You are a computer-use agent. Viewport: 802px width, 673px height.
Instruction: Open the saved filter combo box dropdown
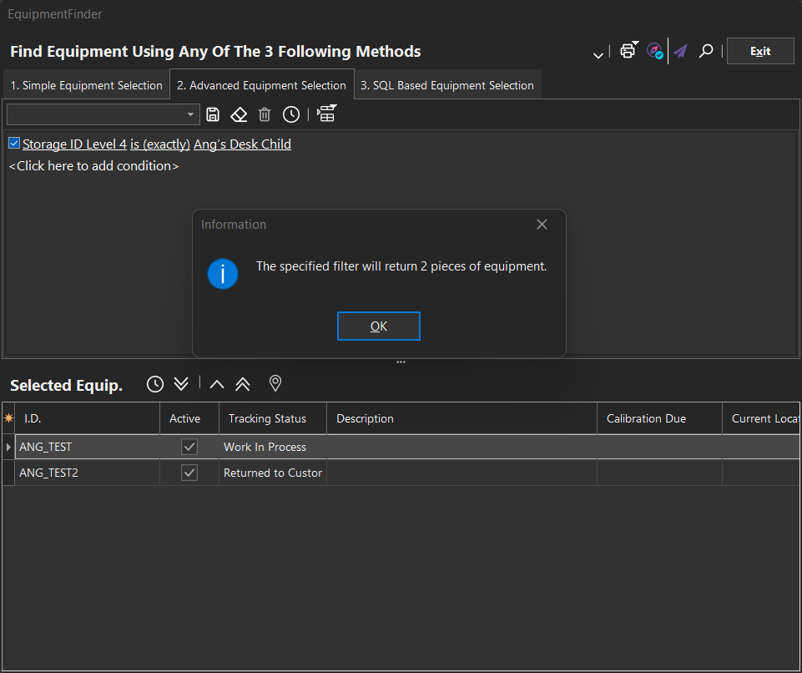click(191, 114)
